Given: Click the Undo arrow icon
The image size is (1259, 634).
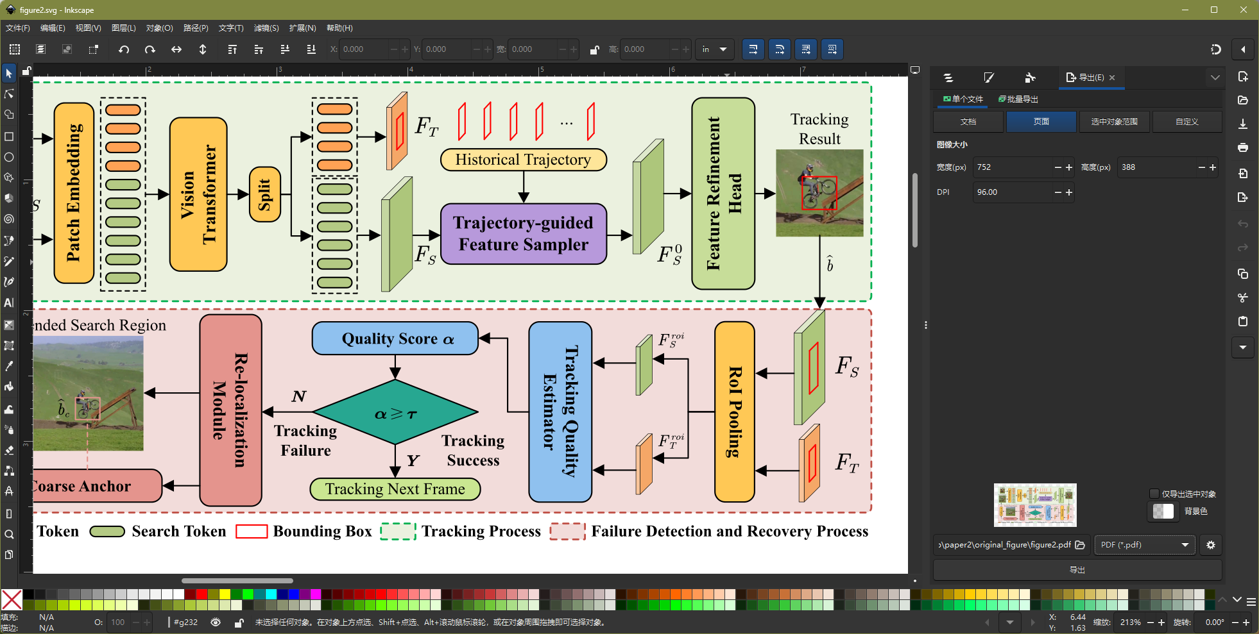Looking at the screenshot, I should (124, 49).
